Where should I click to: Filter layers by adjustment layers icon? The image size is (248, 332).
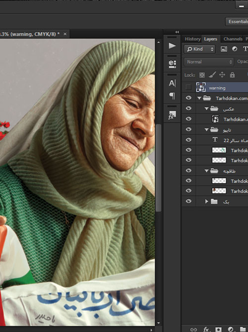coord(235,49)
